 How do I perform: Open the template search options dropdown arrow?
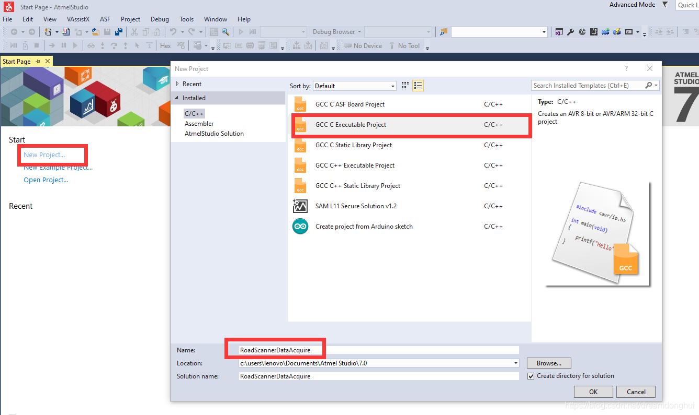pyautogui.click(x=656, y=86)
